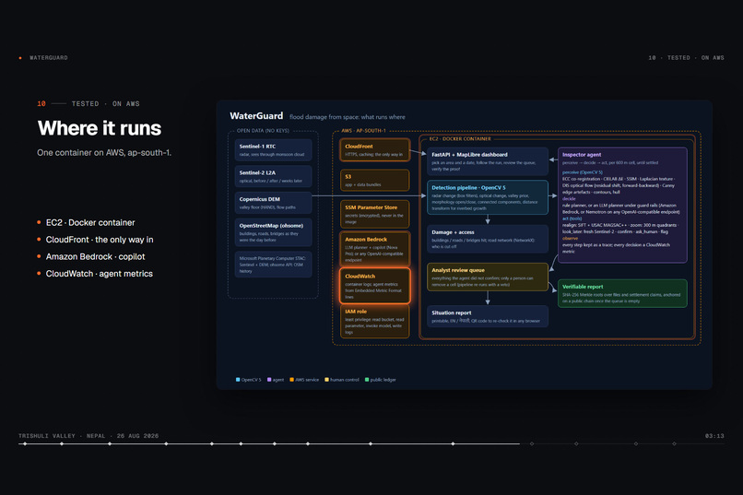Click the 'Where it runs' heading
Image resolution: width=743 pixels, height=495 pixels.
(x=100, y=128)
